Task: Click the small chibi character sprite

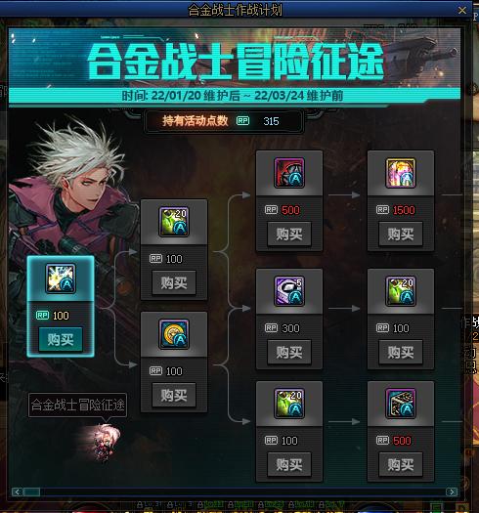Action: (107, 443)
